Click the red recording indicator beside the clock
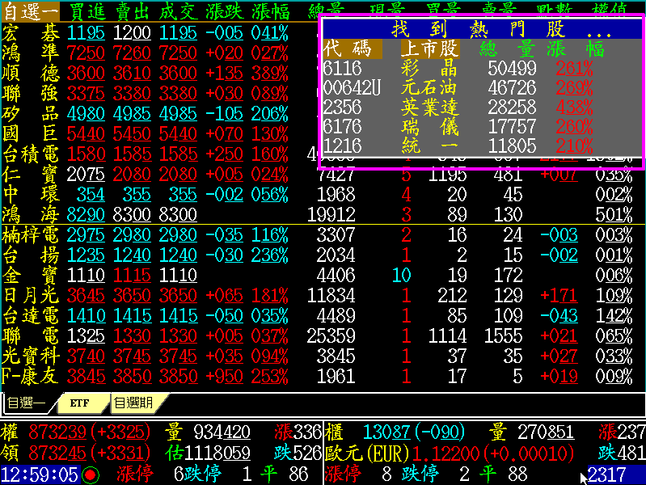The height and width of the screenshot is (485, 646). click(91, 474)
